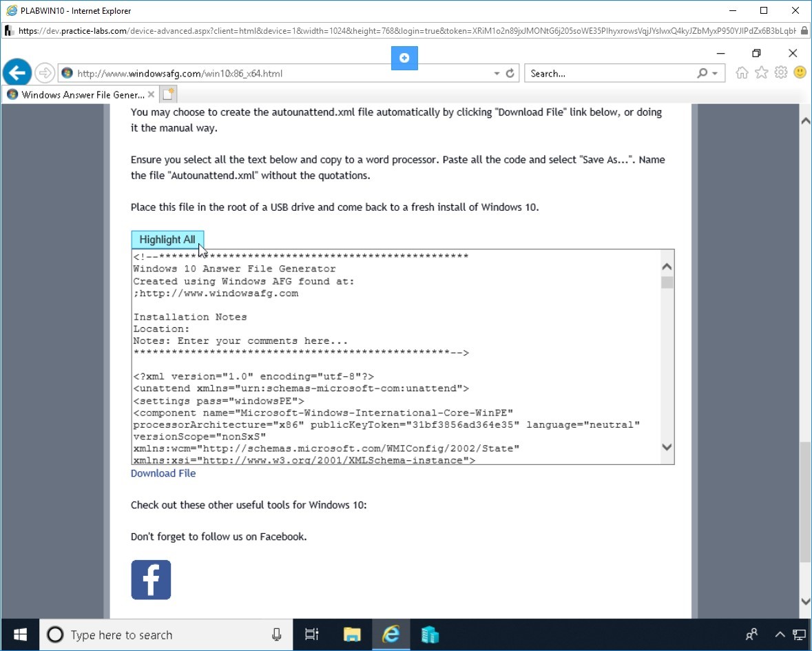The width and height of the screenshot is (812, 651).
Task: Open a new browser tab
Action: tap(168, 95)
